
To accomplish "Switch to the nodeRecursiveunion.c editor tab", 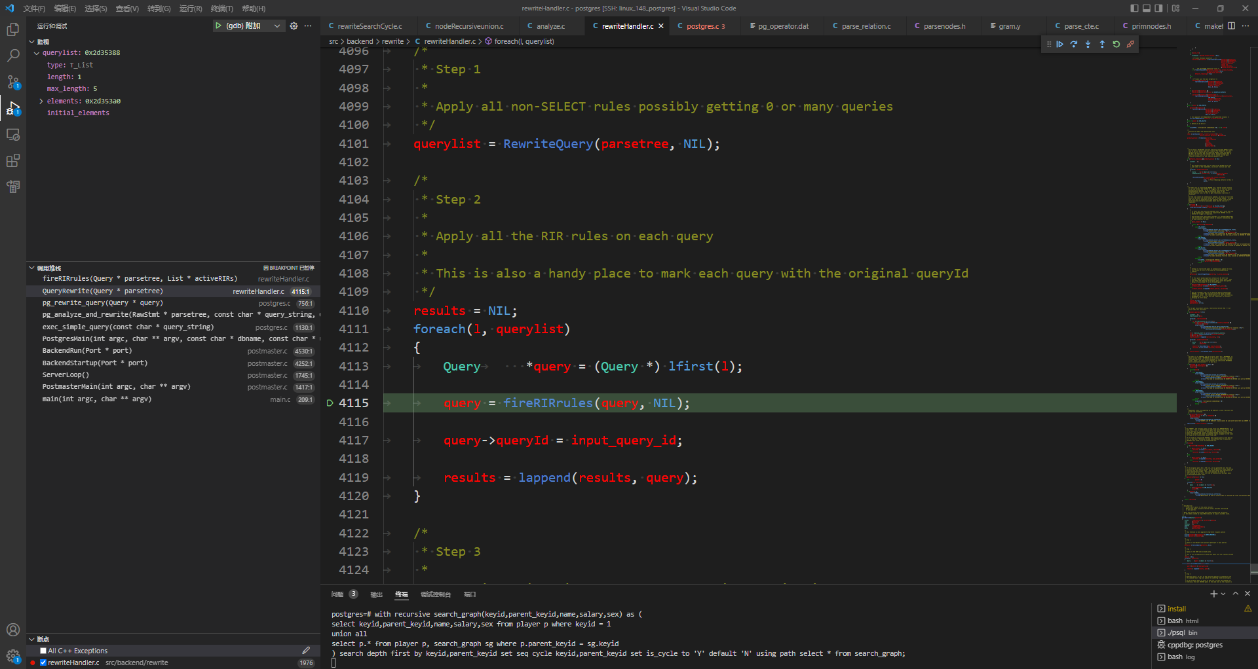I will 469,26.
